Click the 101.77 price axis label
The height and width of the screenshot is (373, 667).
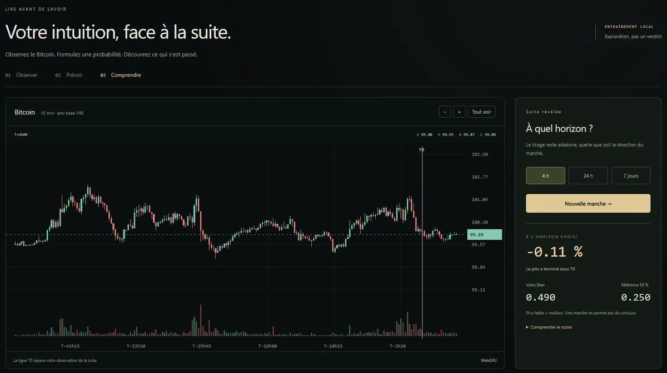coord(480,177)
